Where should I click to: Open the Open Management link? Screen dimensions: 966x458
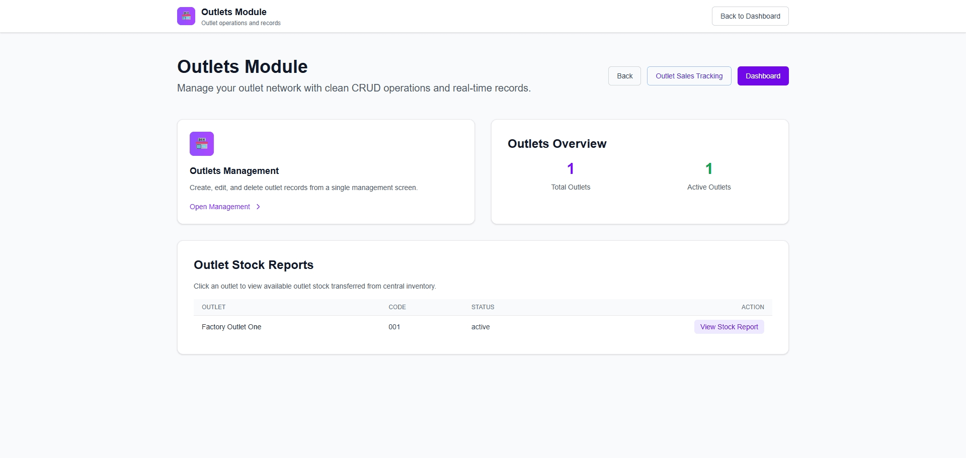coord(220,207)
